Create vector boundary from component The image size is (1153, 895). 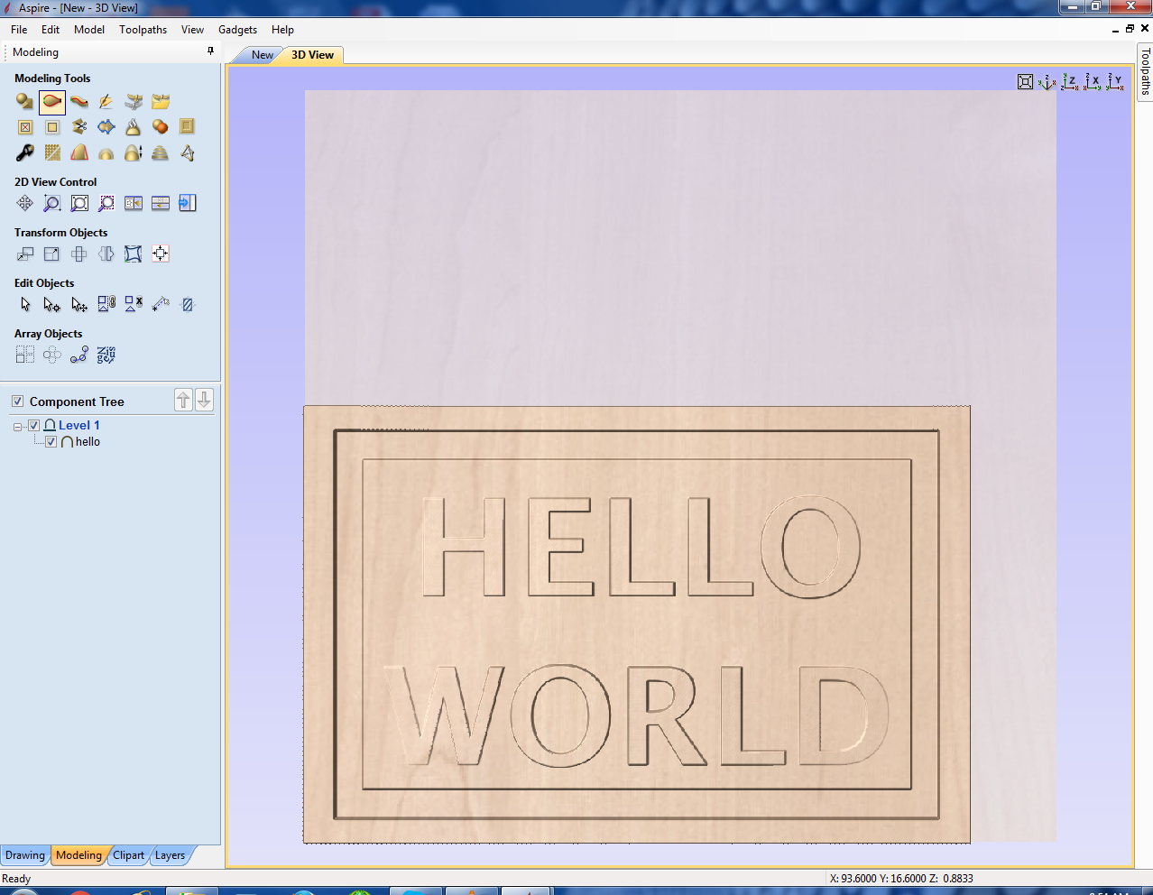[106, 127]
